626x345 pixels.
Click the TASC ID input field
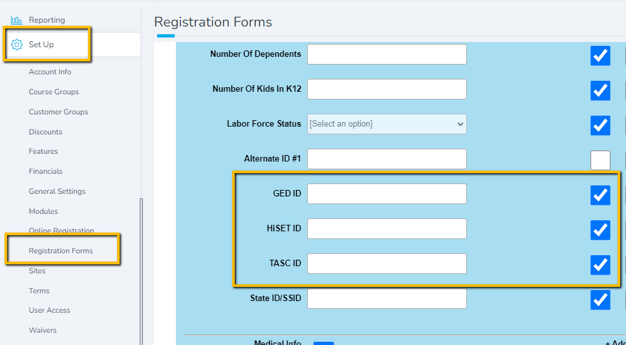(387, 264)
